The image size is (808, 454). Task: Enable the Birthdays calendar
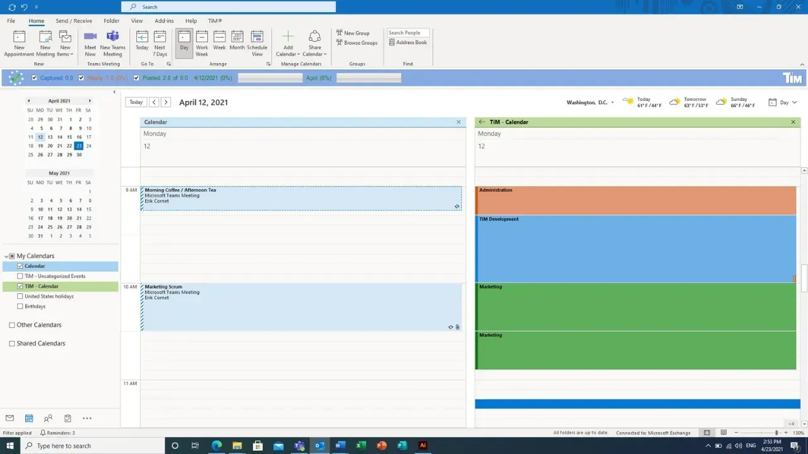[x=20, y=306]
